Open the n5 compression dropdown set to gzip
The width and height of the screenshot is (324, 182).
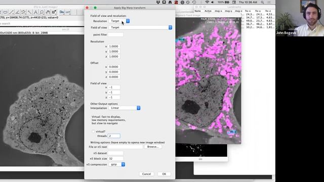(x=117, y=164)
